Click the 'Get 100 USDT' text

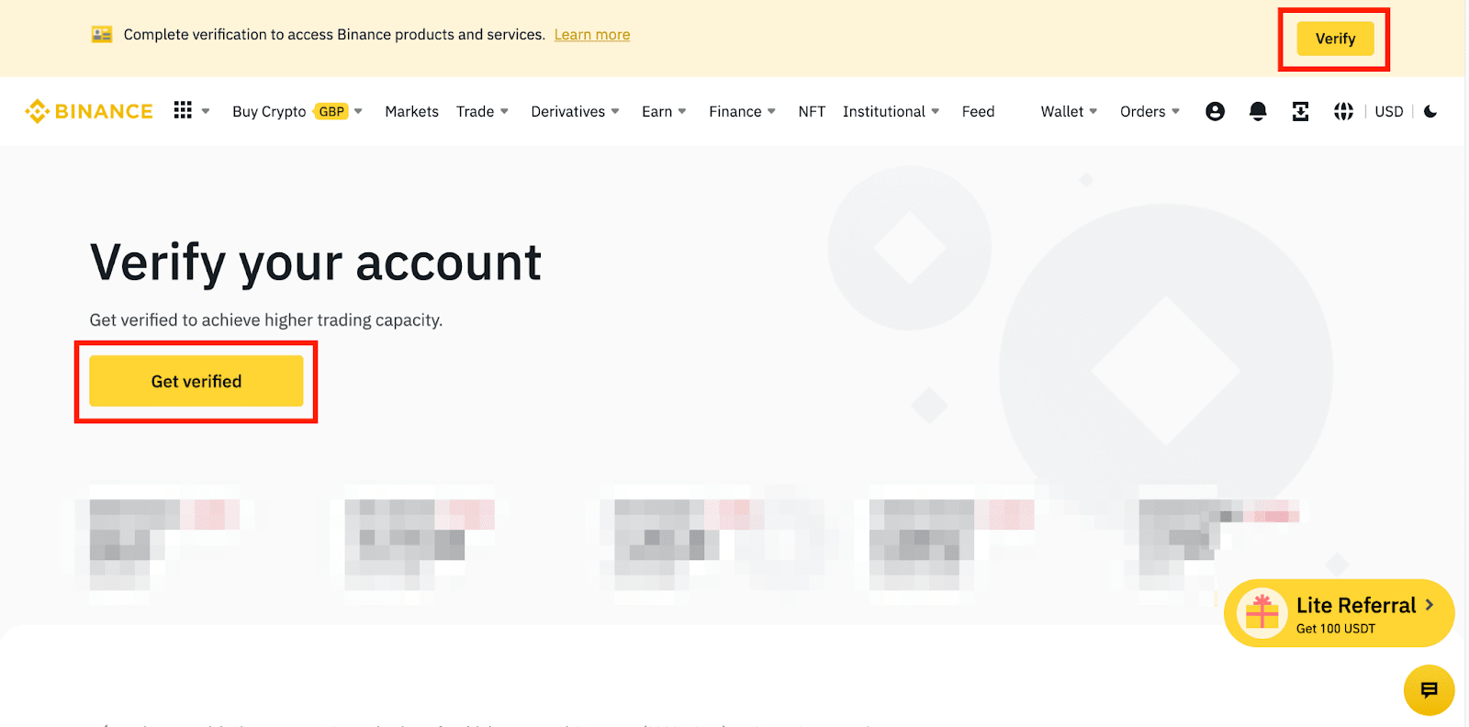click(x=1336, y=629)
